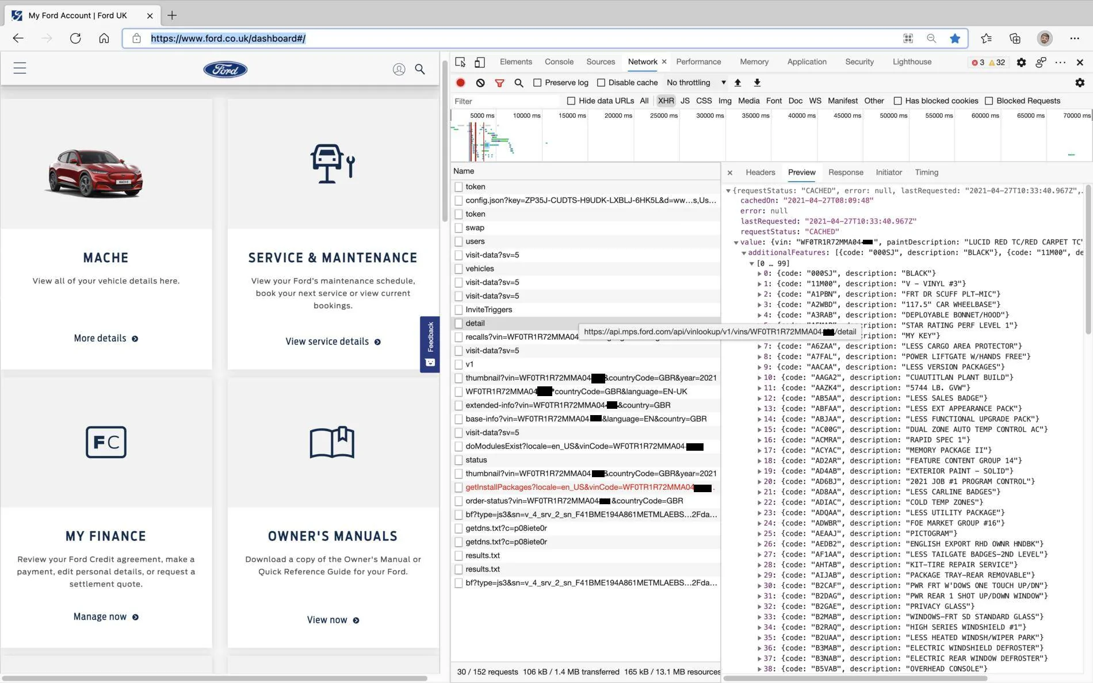This screenshot has height=683, width=1093.
Task: Switch to the Elements panel tab
Action: pyautogui.click(x=515, y=62)
